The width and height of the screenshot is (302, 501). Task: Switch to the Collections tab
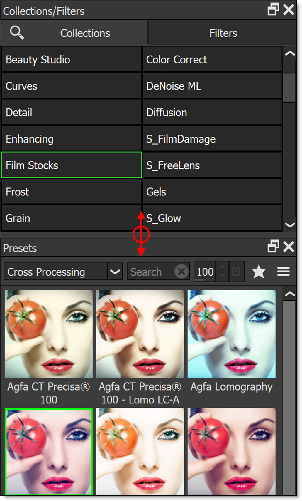pos(85,33)
